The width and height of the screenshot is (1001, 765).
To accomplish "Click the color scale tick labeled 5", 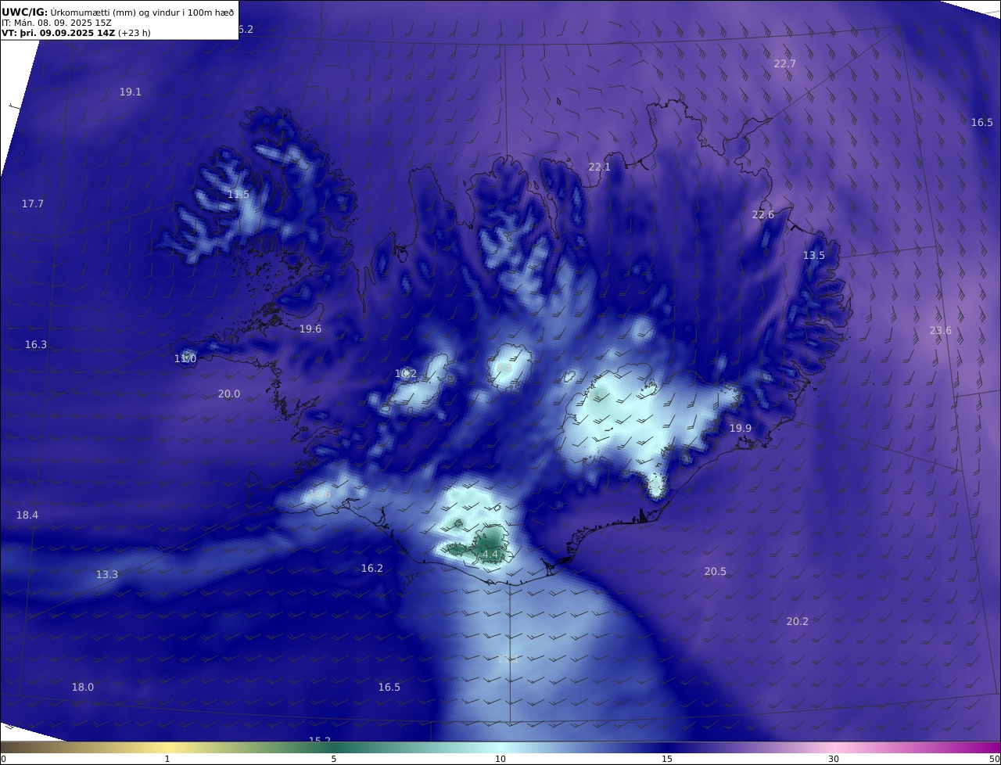I will tap(334, 759).
